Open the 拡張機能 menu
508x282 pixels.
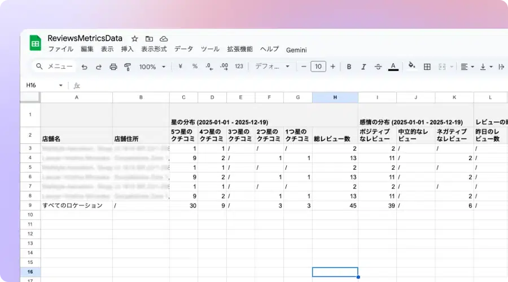(240, 49)
